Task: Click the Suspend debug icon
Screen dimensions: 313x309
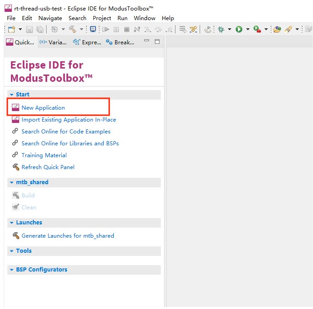Action: [x=116, y=30]
